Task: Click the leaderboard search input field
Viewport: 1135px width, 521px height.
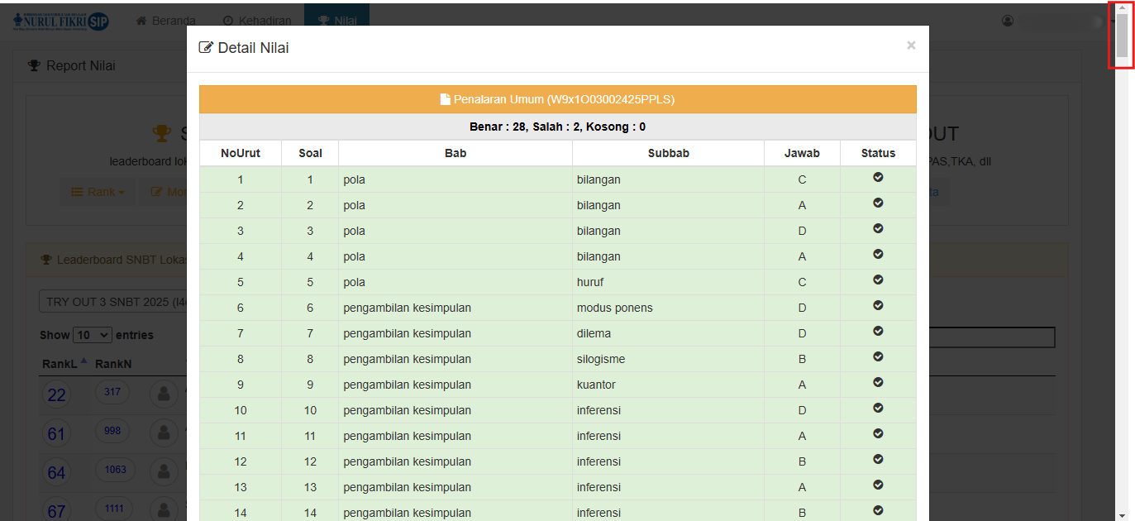Action: pos(991,337)
